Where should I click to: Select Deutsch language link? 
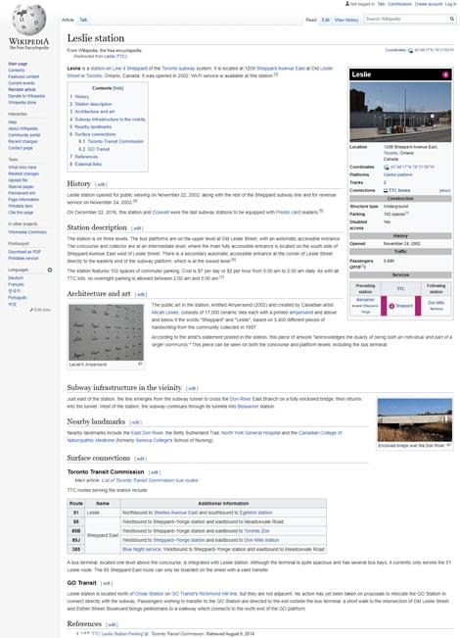click(16, 278)
